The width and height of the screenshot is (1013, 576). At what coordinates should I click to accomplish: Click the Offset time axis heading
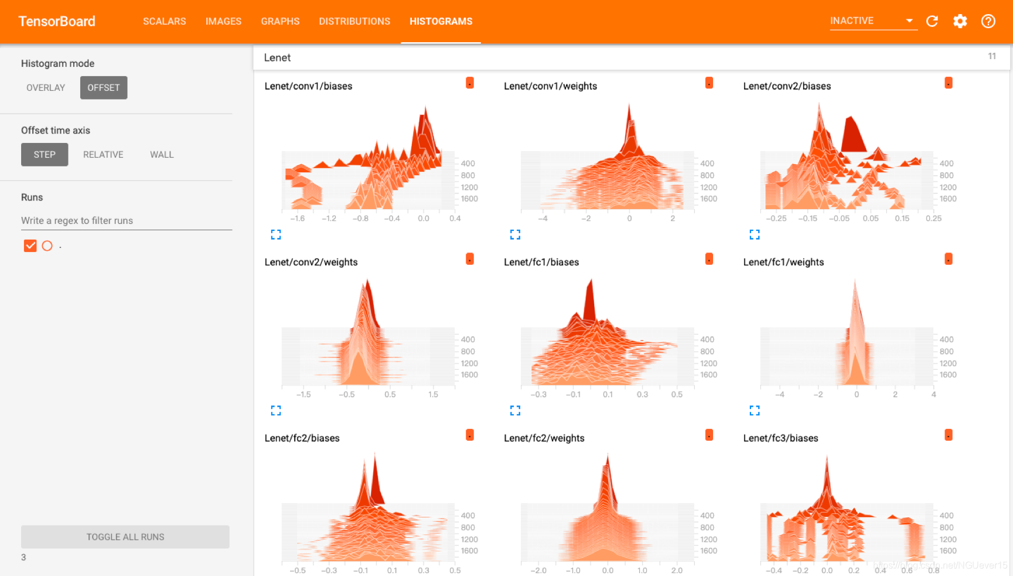pyautogui.click(x=56, y=130)
